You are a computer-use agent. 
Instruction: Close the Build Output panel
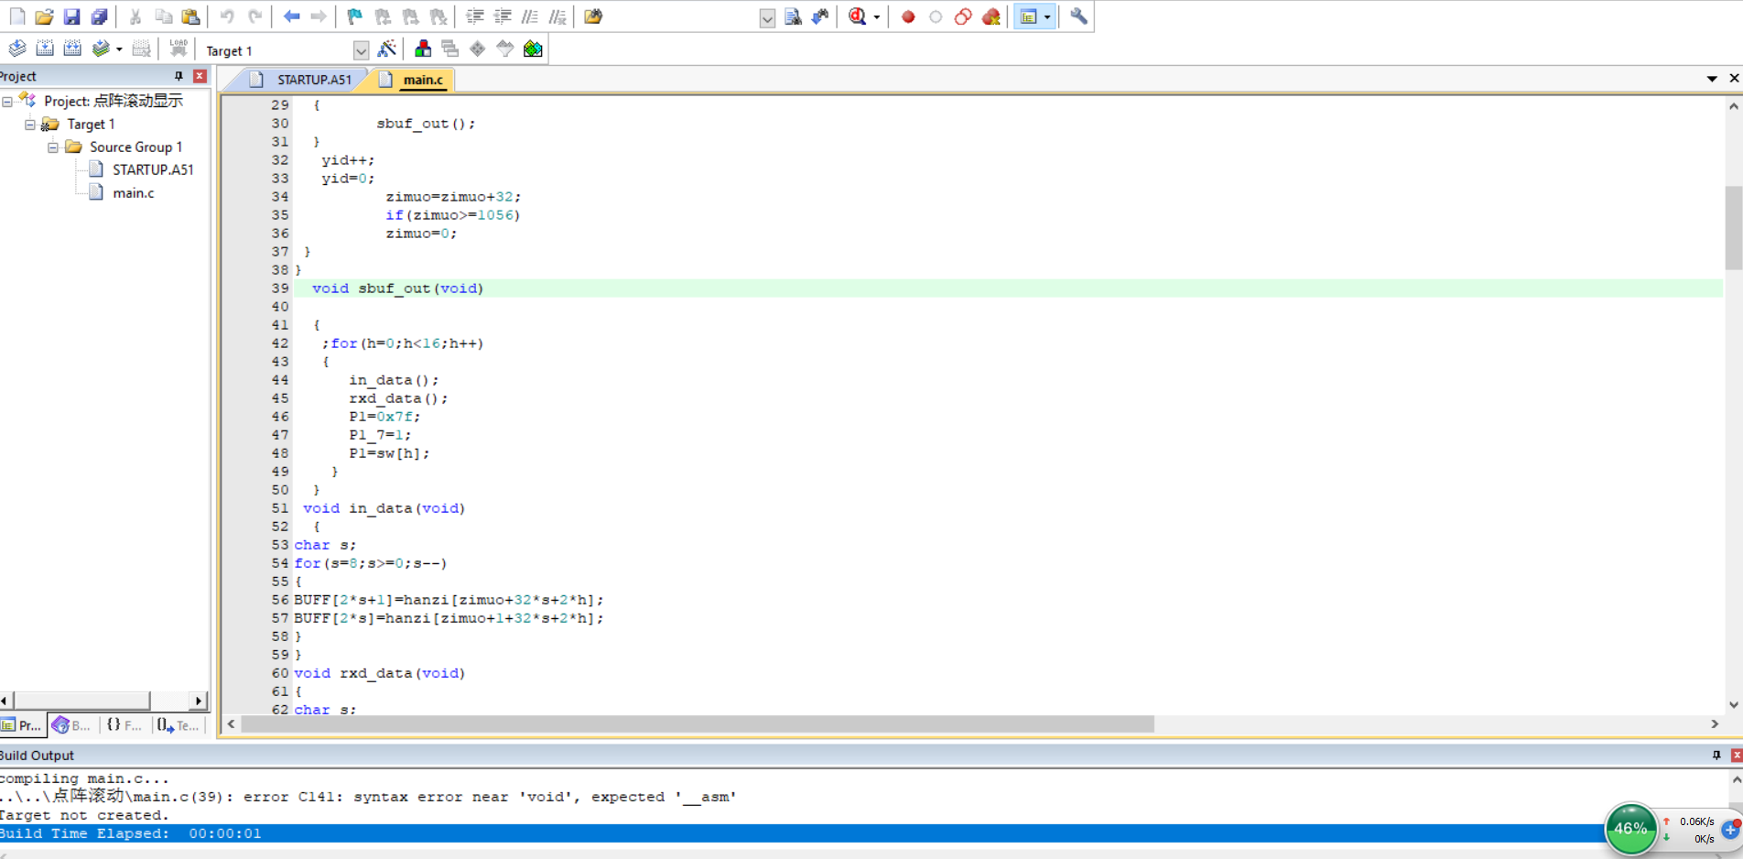click(x=1737, y=755)
